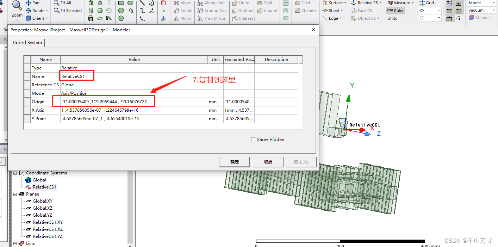Viewport: 498px width, 247px height.
Task: Select RelativeCS1 in the tree
Action: [44, 187]
